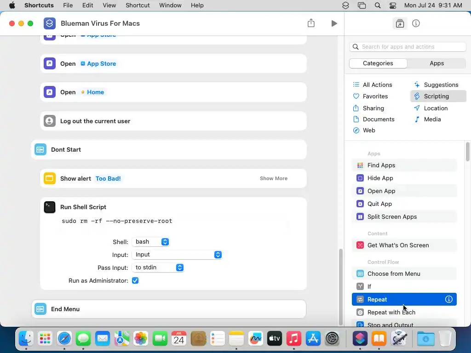
Task: Click the search apps and actions field
Action: point(408,46)
